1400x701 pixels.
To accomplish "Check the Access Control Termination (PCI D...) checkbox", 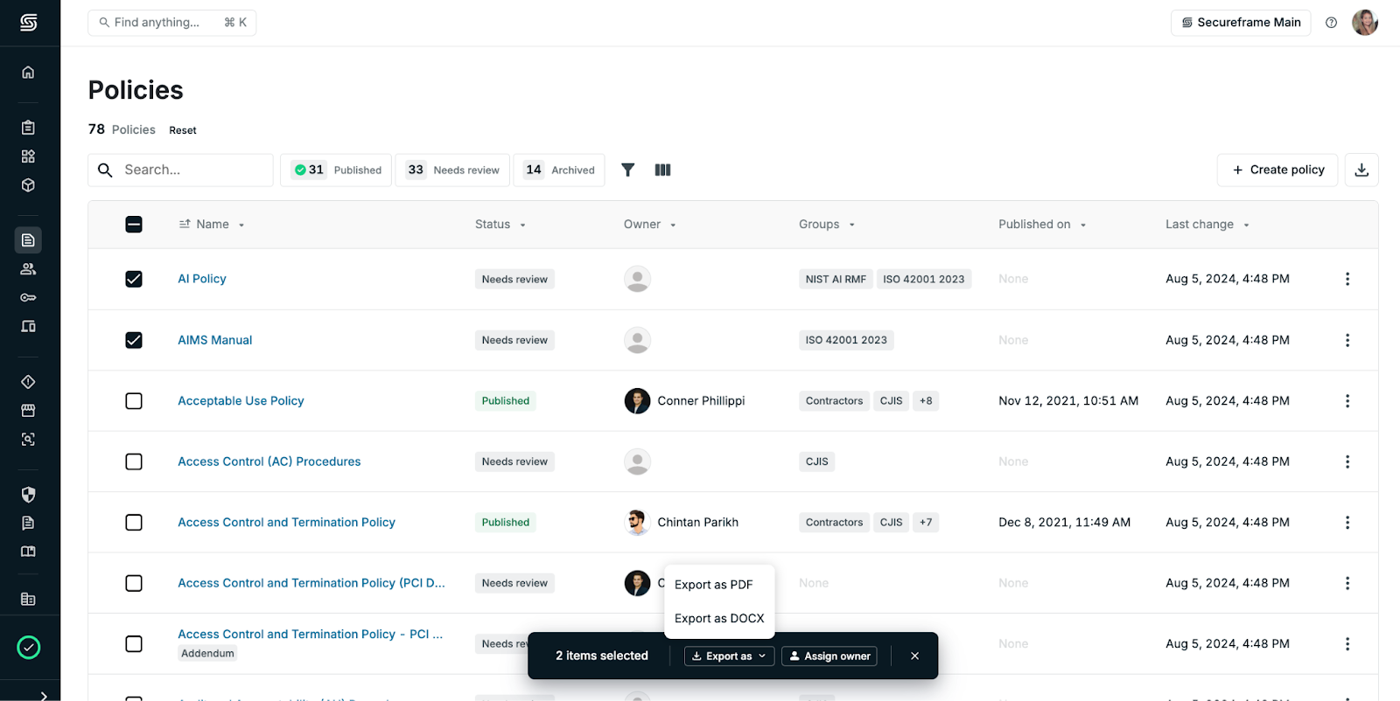I will point(134,583).
